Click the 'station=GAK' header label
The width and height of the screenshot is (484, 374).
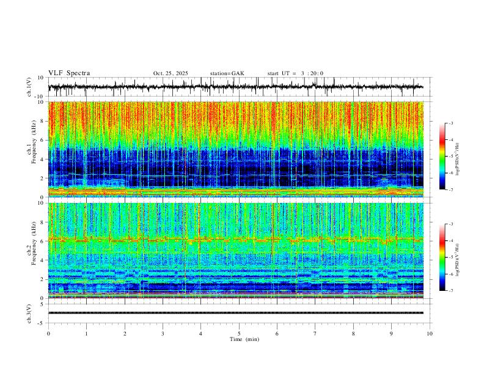click(227, 73)
